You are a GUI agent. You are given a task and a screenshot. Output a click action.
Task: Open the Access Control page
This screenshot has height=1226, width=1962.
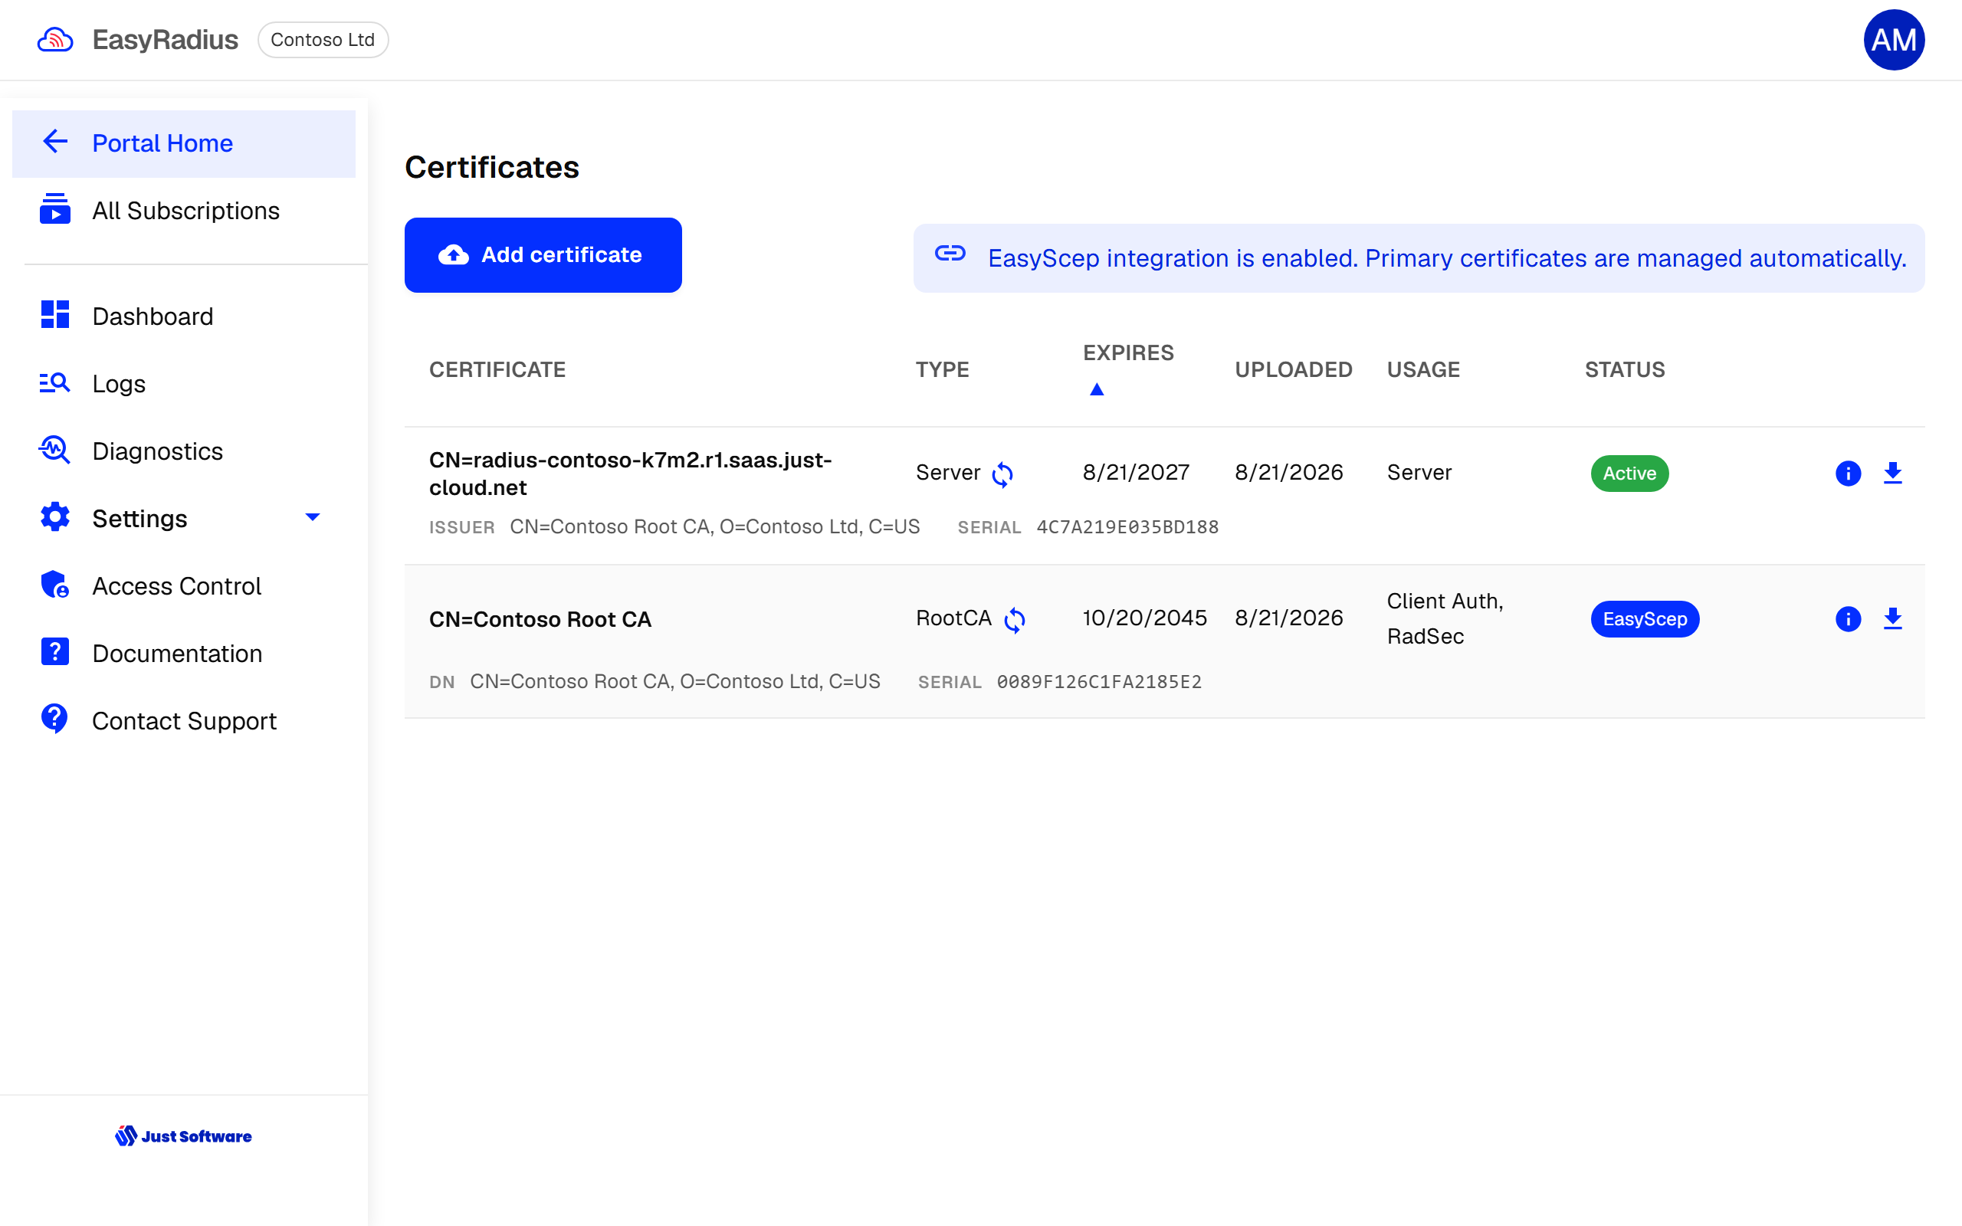184,585
